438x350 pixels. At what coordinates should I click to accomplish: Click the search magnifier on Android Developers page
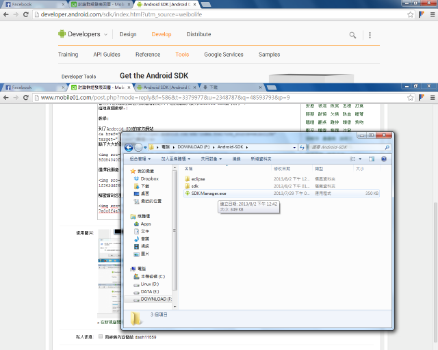(352, 35)
